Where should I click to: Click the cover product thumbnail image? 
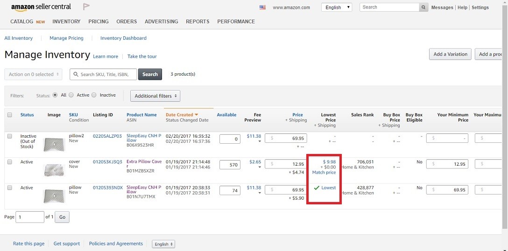(54, 169)
